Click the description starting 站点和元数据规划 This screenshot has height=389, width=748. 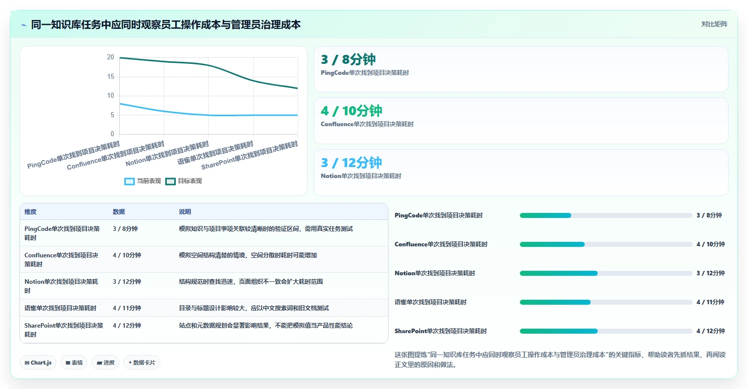[266, 326]
